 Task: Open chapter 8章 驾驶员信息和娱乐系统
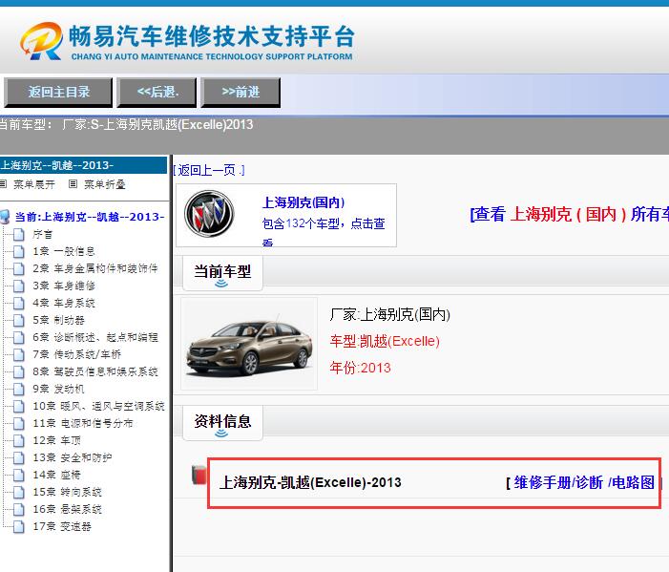point(95,371)
